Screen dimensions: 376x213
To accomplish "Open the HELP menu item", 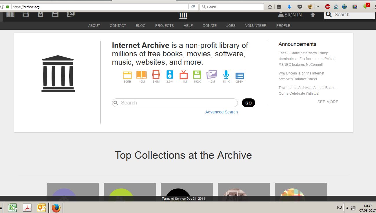I will coord(188,25).
